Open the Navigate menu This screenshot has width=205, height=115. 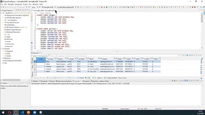pos(11,4)
